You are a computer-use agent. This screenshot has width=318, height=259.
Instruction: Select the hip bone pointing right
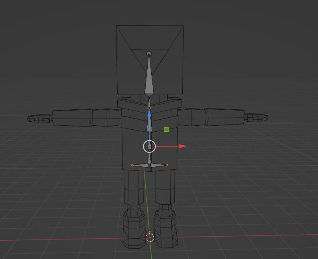(x=158, y=165)
